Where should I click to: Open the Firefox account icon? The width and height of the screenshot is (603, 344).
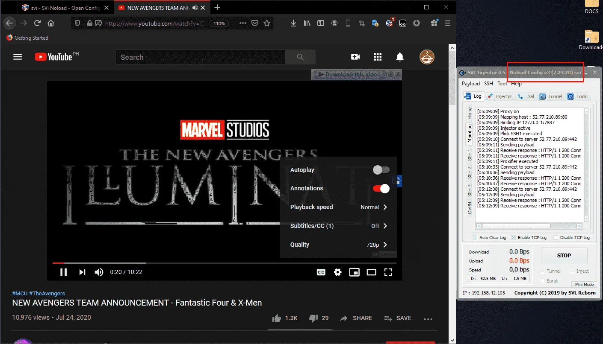334,23
